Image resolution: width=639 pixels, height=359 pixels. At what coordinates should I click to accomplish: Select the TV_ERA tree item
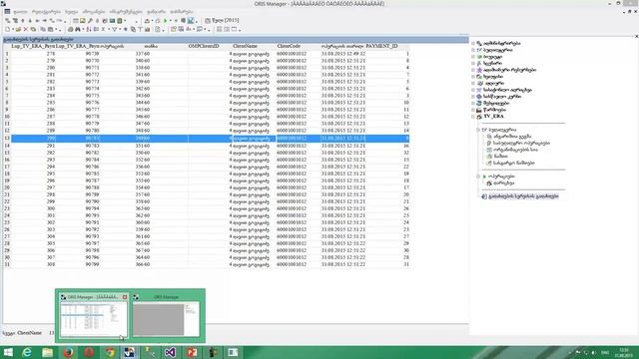(493, 117)
